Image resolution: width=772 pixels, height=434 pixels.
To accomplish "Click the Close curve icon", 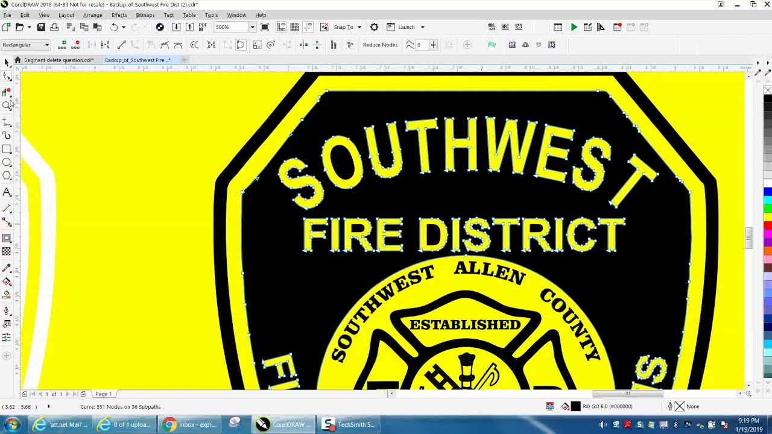I will coord(240,45).
